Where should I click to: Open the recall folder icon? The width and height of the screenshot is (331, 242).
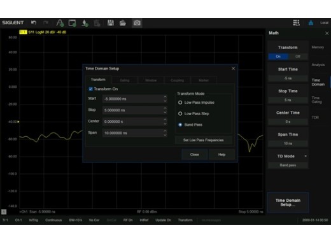click(123, 23)
